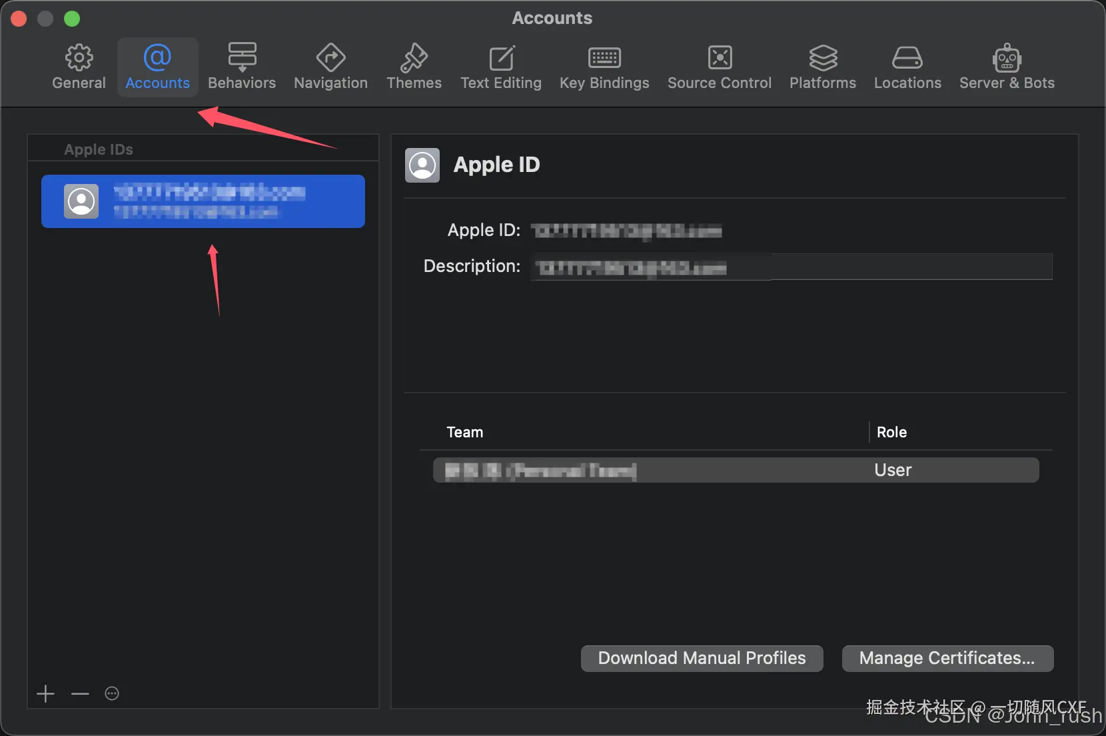Click the Team column header

(464, 432)
